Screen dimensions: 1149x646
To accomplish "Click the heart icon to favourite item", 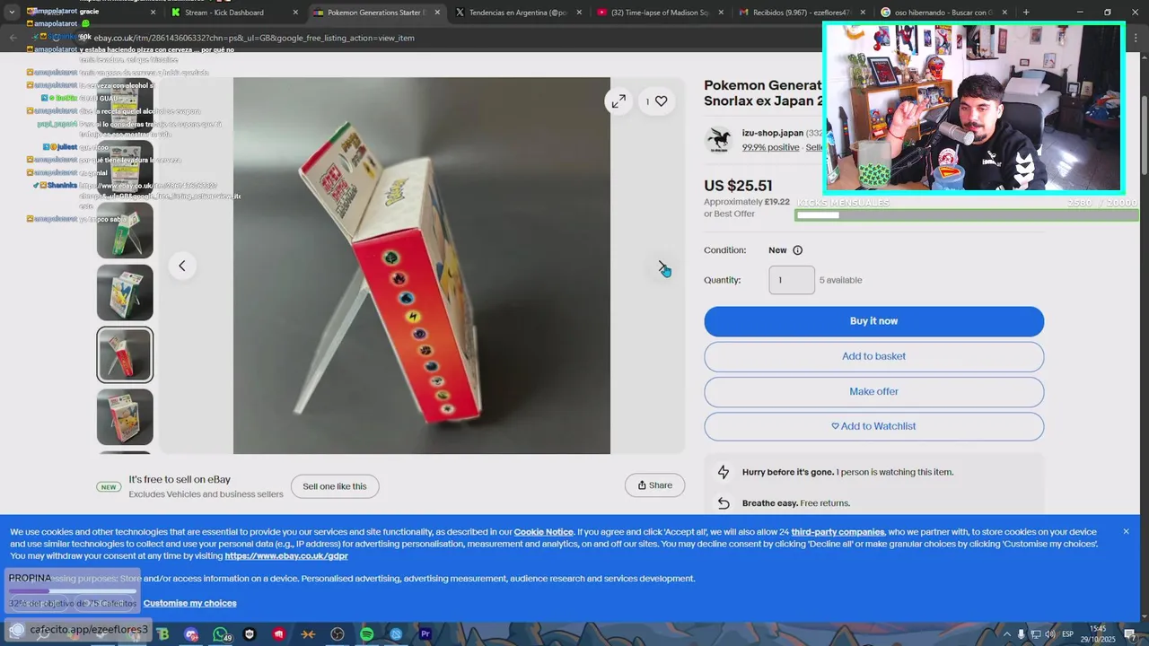I will 661,101.
